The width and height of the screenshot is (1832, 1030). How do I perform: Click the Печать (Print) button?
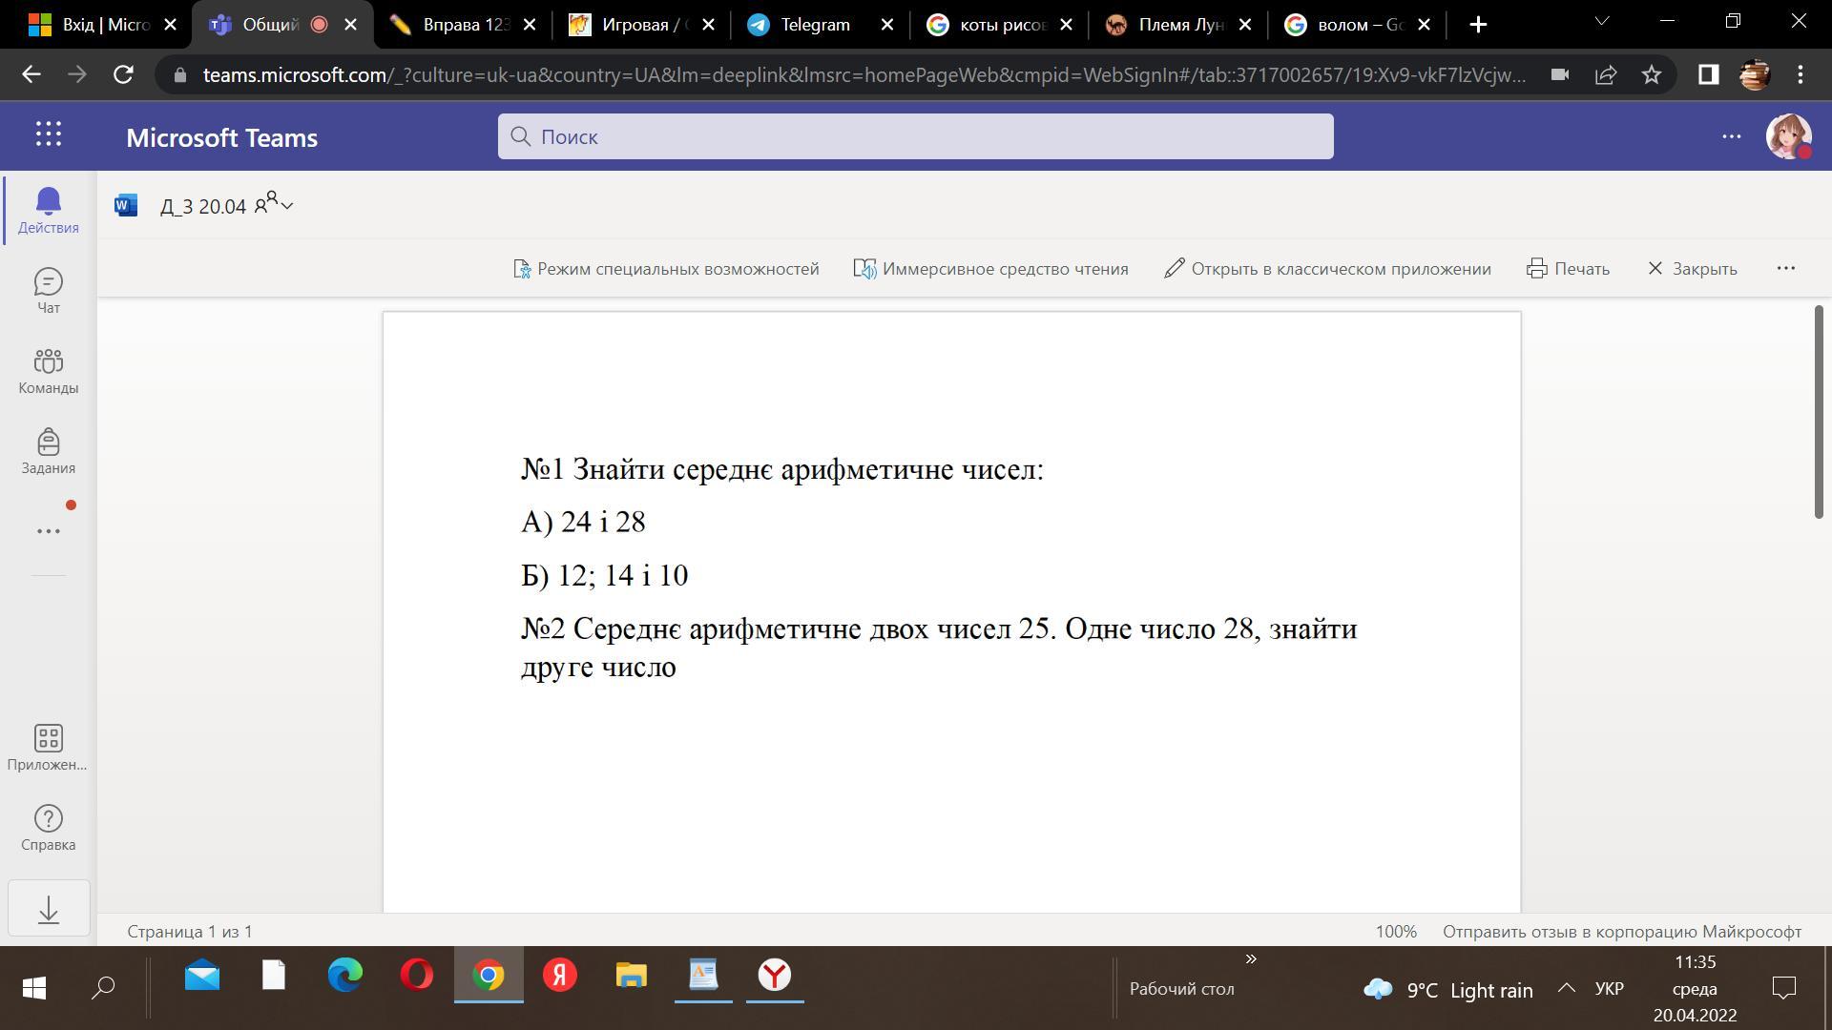(x=1569, y=269)
